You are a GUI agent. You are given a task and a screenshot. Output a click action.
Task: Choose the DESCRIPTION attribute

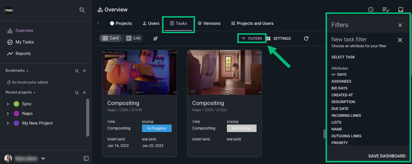343,102
